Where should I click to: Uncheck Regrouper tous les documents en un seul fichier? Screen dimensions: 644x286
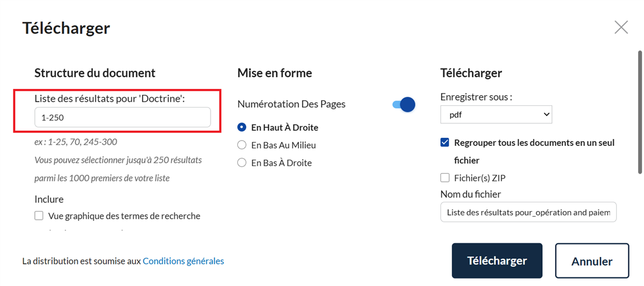[x=444, y=142]
